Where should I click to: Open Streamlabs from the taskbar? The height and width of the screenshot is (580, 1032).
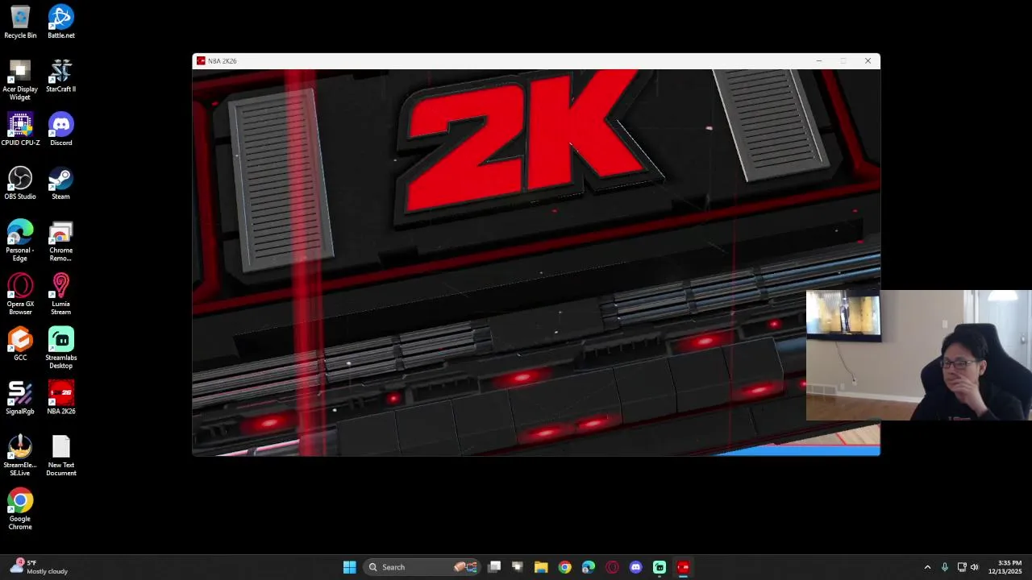coord(660,567)
